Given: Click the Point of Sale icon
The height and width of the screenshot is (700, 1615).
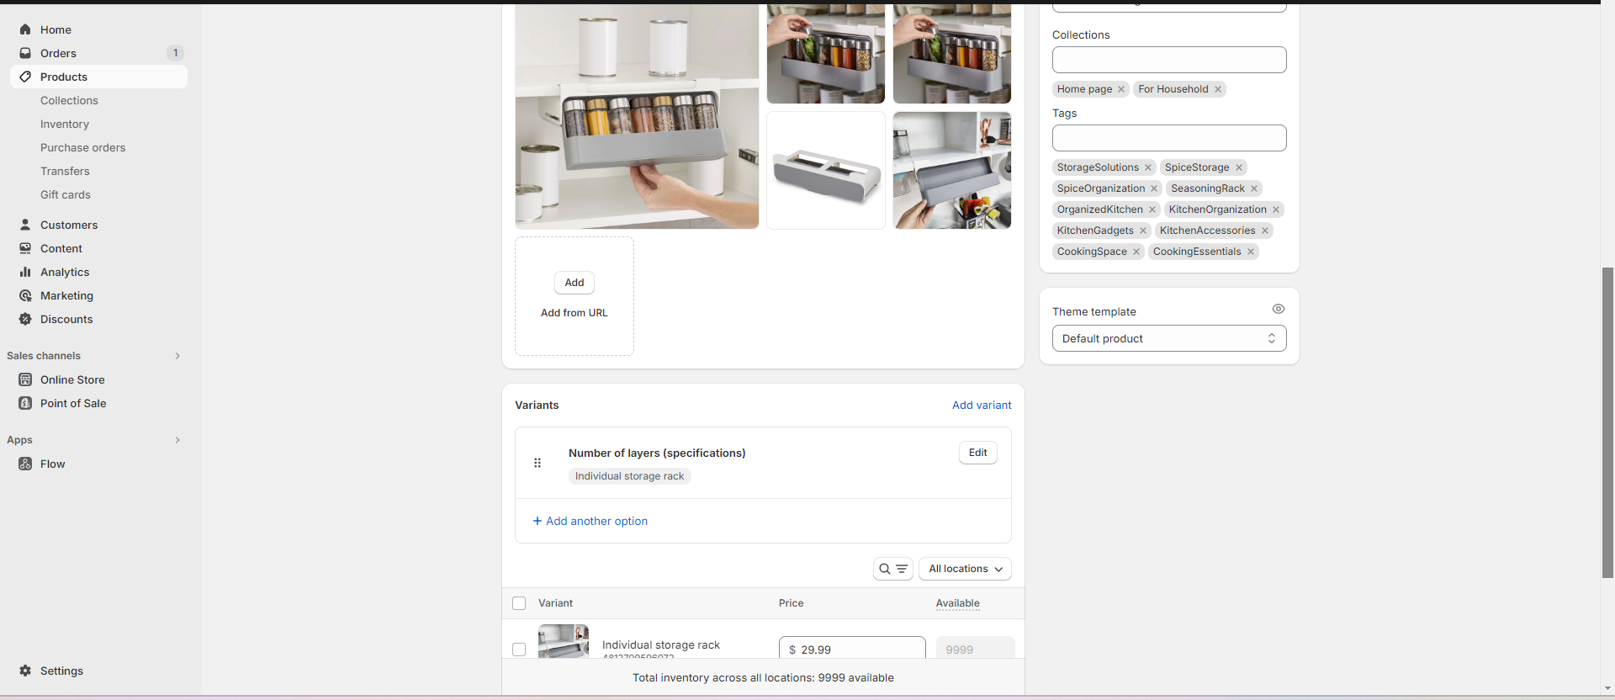Looking at the screenshot, I should click(x=25, y=403).
